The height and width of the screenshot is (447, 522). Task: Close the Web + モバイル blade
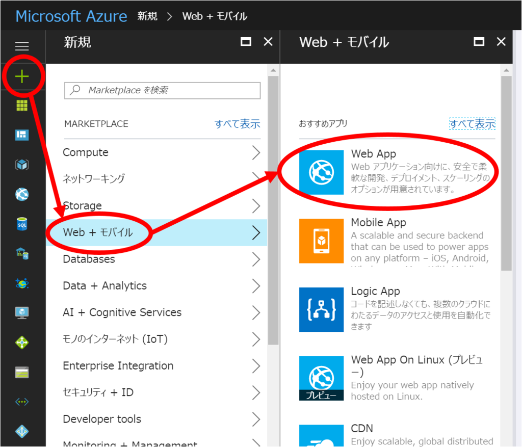(x=501, y=42)
